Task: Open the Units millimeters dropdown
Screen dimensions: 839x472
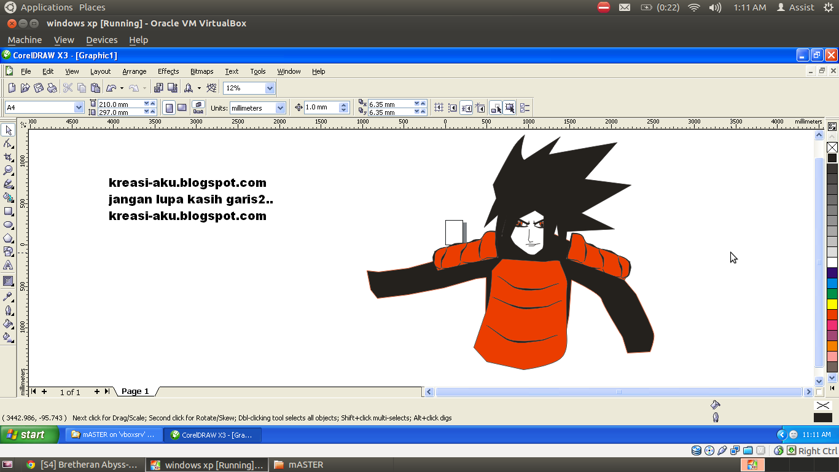Action: 281,108
